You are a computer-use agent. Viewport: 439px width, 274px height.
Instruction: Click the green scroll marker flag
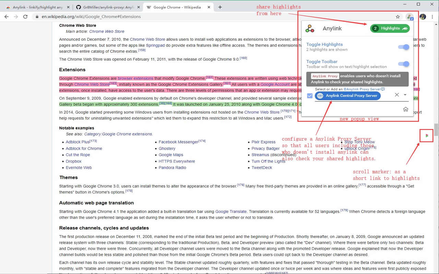coord(427,136)
